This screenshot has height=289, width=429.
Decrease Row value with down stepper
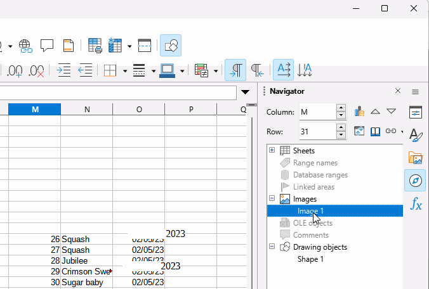coord(341,135)
